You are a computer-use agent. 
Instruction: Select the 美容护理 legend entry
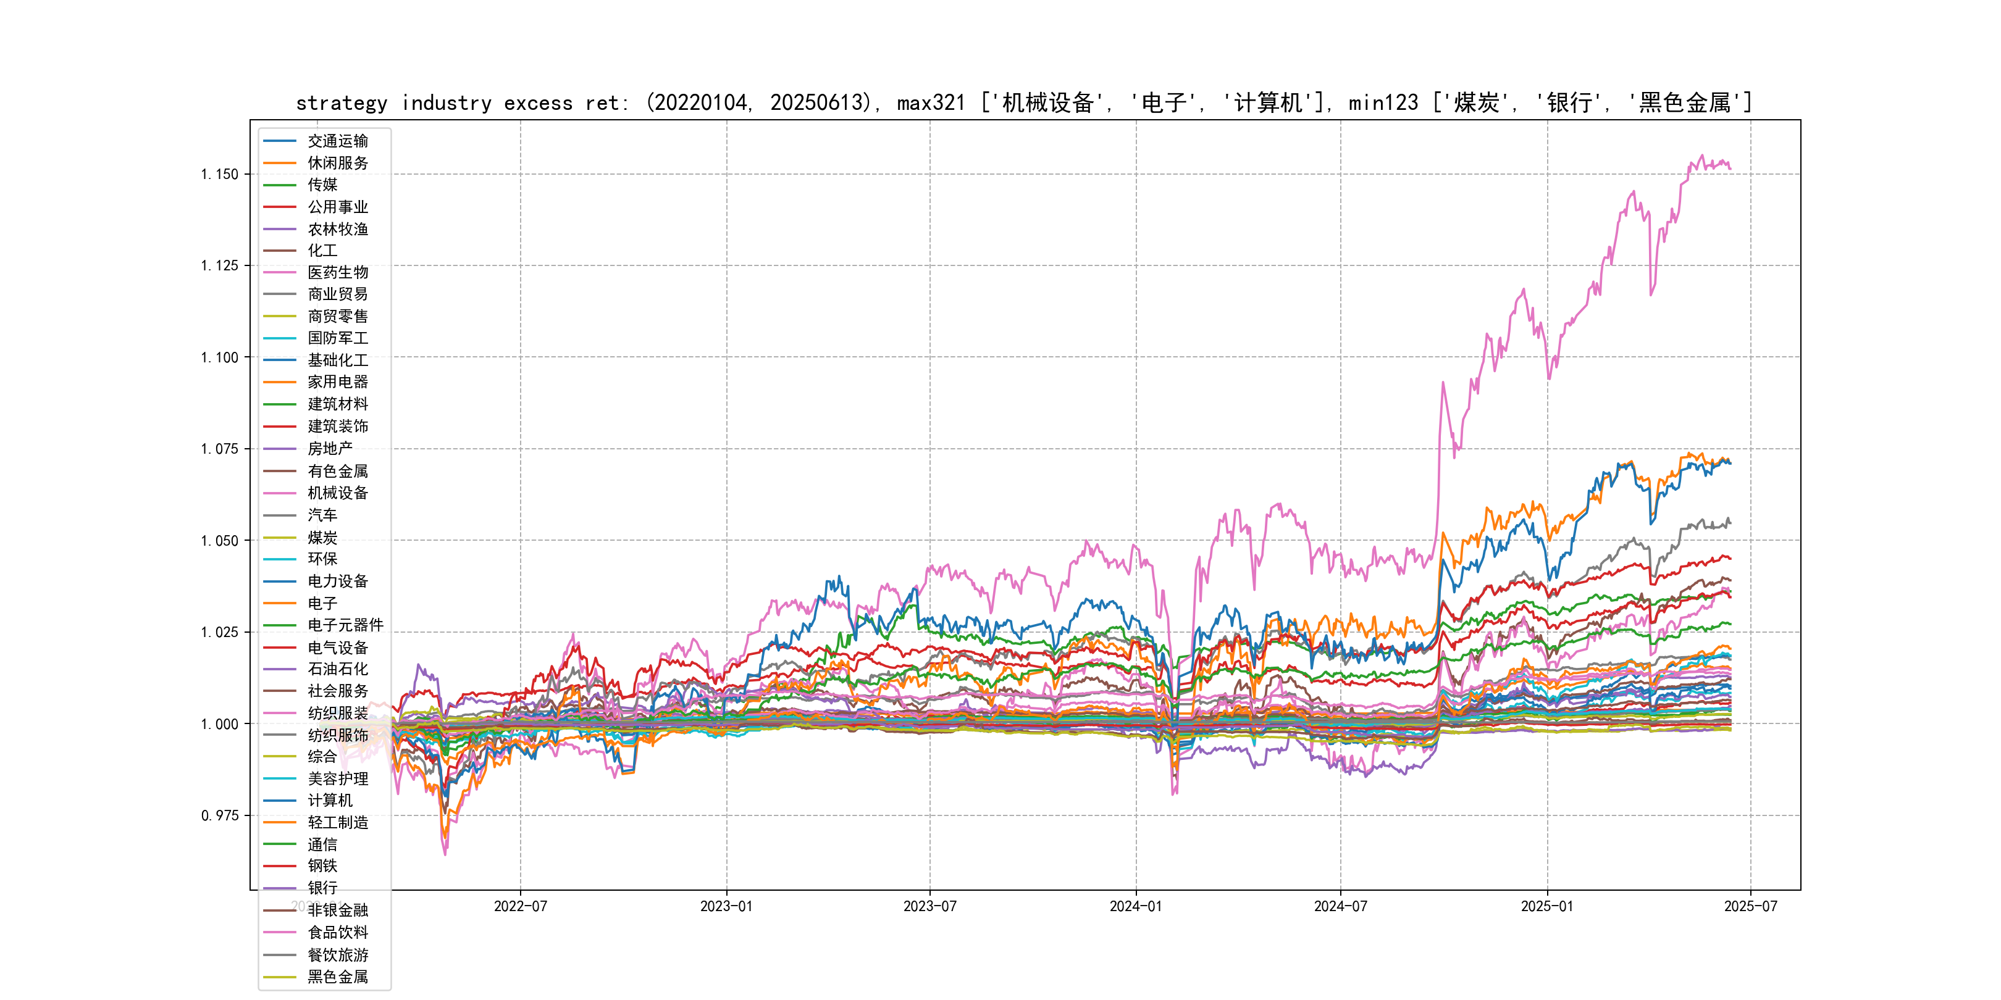coord(337,778)
